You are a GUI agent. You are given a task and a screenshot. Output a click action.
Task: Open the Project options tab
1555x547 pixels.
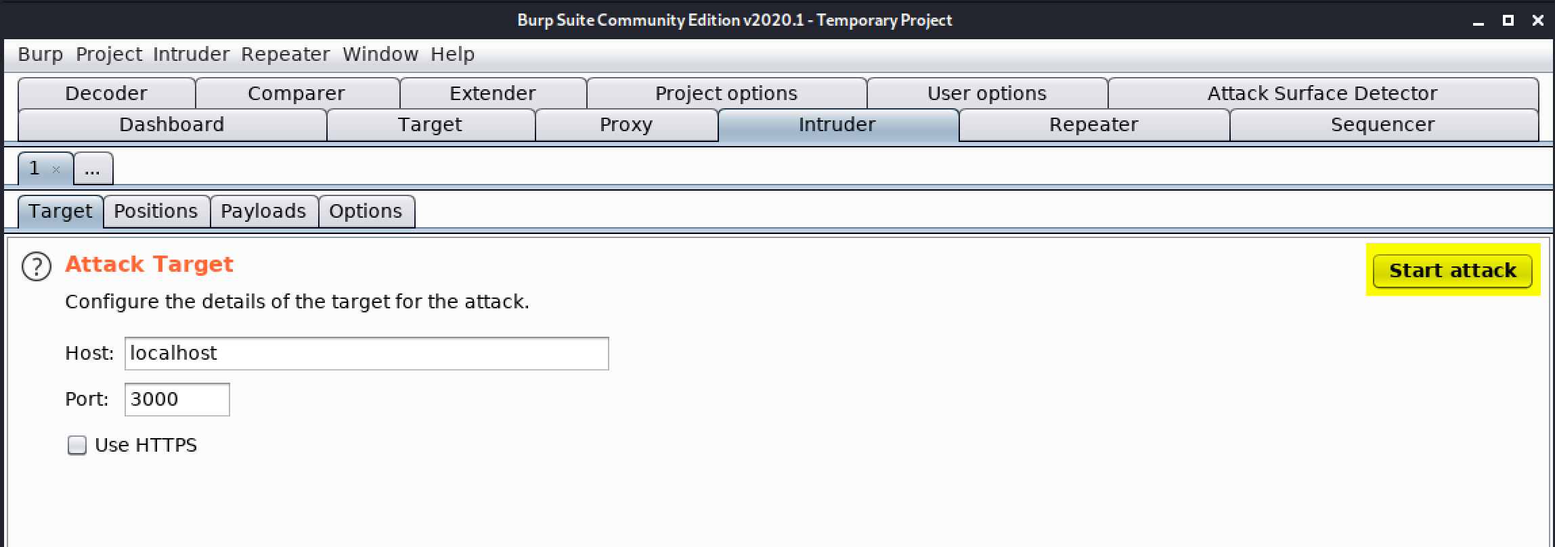point(726,93)
